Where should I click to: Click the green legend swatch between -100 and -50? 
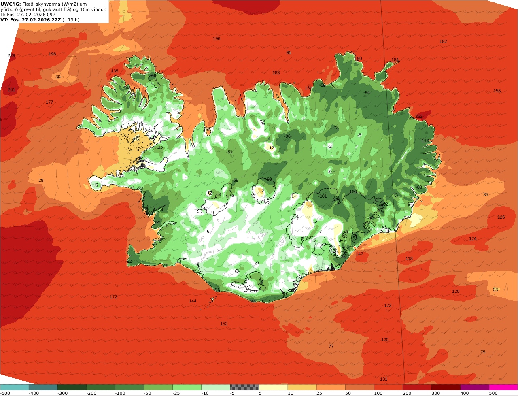point(129,387)
